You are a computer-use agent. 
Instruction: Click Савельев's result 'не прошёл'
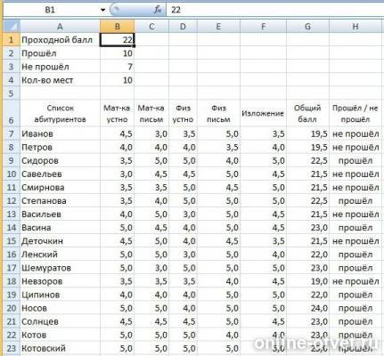tap(355, 174)
